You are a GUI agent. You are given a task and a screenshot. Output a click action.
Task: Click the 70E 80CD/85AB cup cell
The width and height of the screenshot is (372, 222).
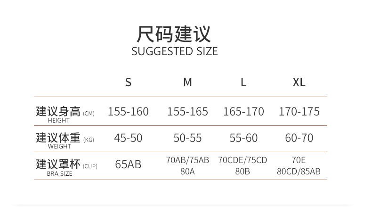[299, 165]
